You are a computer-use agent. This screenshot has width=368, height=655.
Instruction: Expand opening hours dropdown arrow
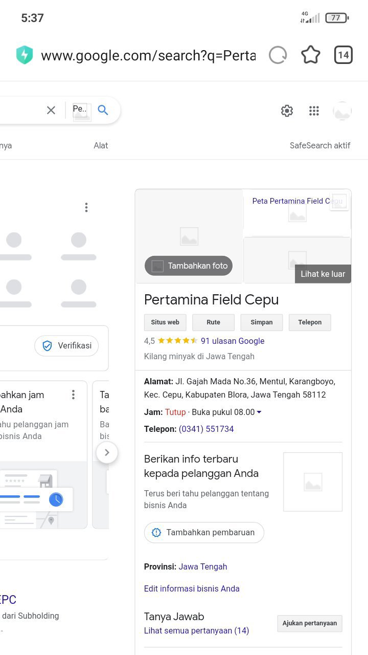(259, 412)
